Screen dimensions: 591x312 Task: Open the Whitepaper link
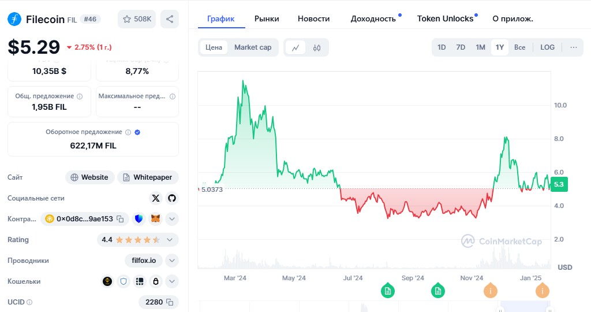click(148, 177)
